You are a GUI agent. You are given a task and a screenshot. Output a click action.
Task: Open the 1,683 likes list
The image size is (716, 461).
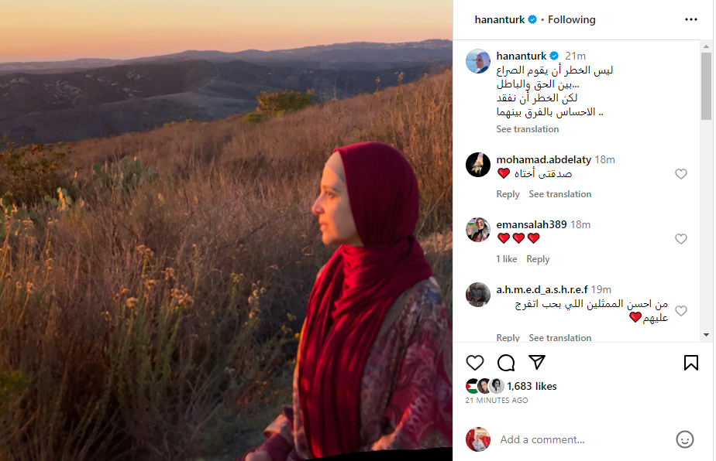pos(532,386)
